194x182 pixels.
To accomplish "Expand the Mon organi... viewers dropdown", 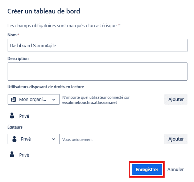I will click(x=34, y=100).
